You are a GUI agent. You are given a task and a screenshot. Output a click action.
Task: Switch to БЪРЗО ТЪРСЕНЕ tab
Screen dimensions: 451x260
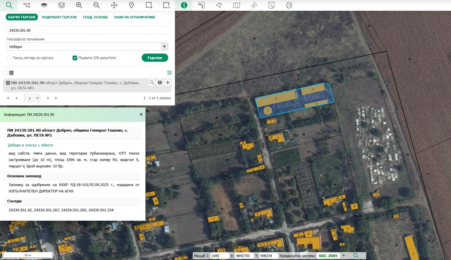point(22,17)
